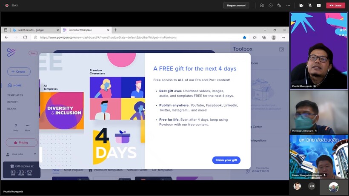Click the Powtoon logo in sidebar
The width and height of the screenshot is (349, 196).
tap(11, 52)
